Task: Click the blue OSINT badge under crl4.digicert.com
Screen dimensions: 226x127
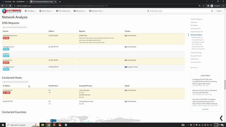Action: coord(6,49)
